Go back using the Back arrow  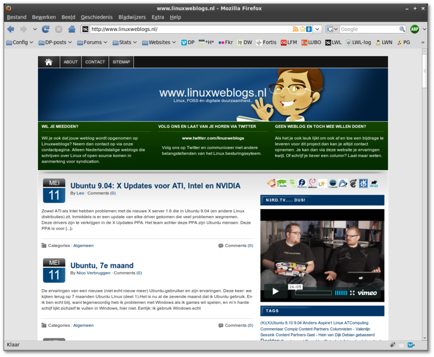click(11, 29)
